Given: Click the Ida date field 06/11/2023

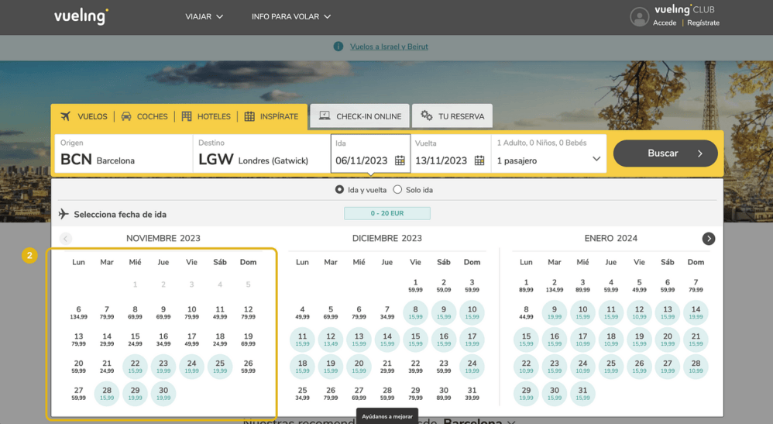Looking at the screenshot, I should click(x=370, y=153).
